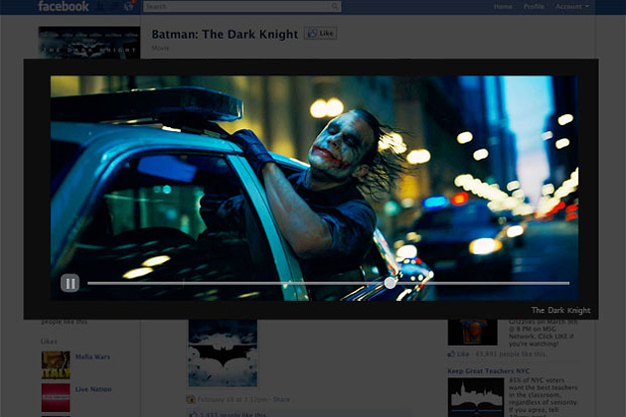Viewport: 626px width, 417px height.
Task: Click the Batman: The Dark Knight title
Action: tap(225, 34)
